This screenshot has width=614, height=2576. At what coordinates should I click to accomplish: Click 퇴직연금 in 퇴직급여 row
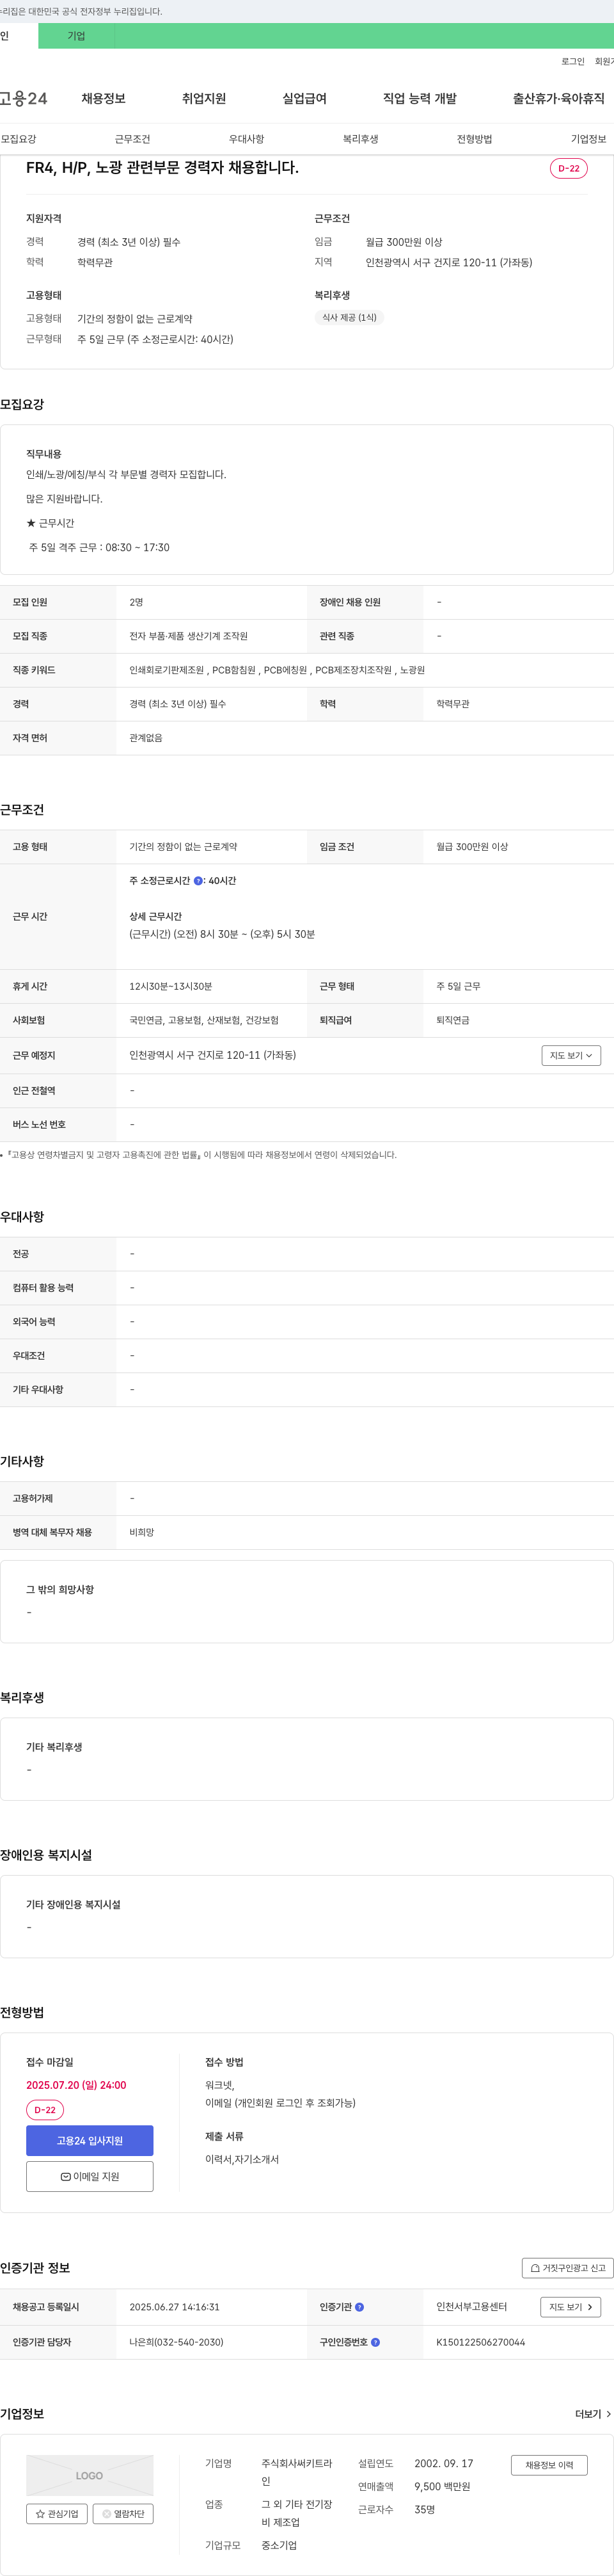[453, 1020]
